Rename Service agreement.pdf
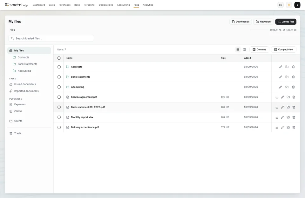The image size is (305, 198). click(x=282, y=97)
